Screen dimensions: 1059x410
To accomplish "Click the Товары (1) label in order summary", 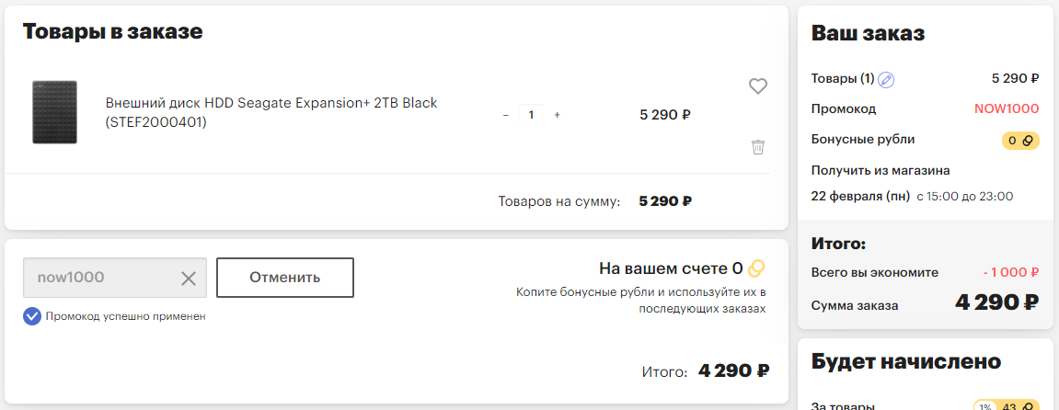I will click(843, 78).
